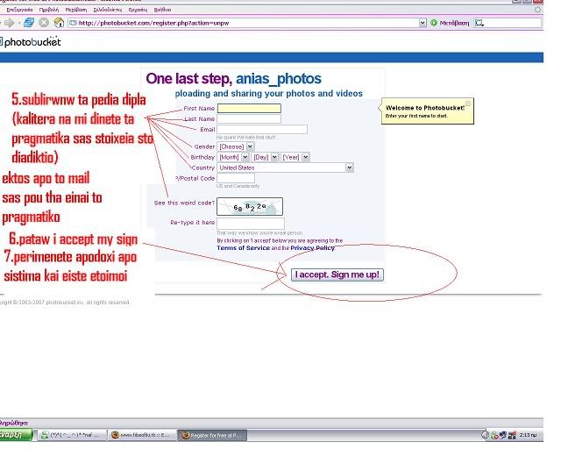Expand the birthday Month dropdown

click(x=231, y=157)
